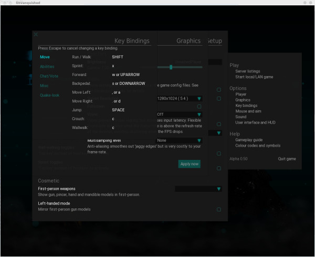The width and height of the screenshot is (315, 257).
Task: Rebind the Run / Walk SHIFT key
Action: tap(117, 56)
